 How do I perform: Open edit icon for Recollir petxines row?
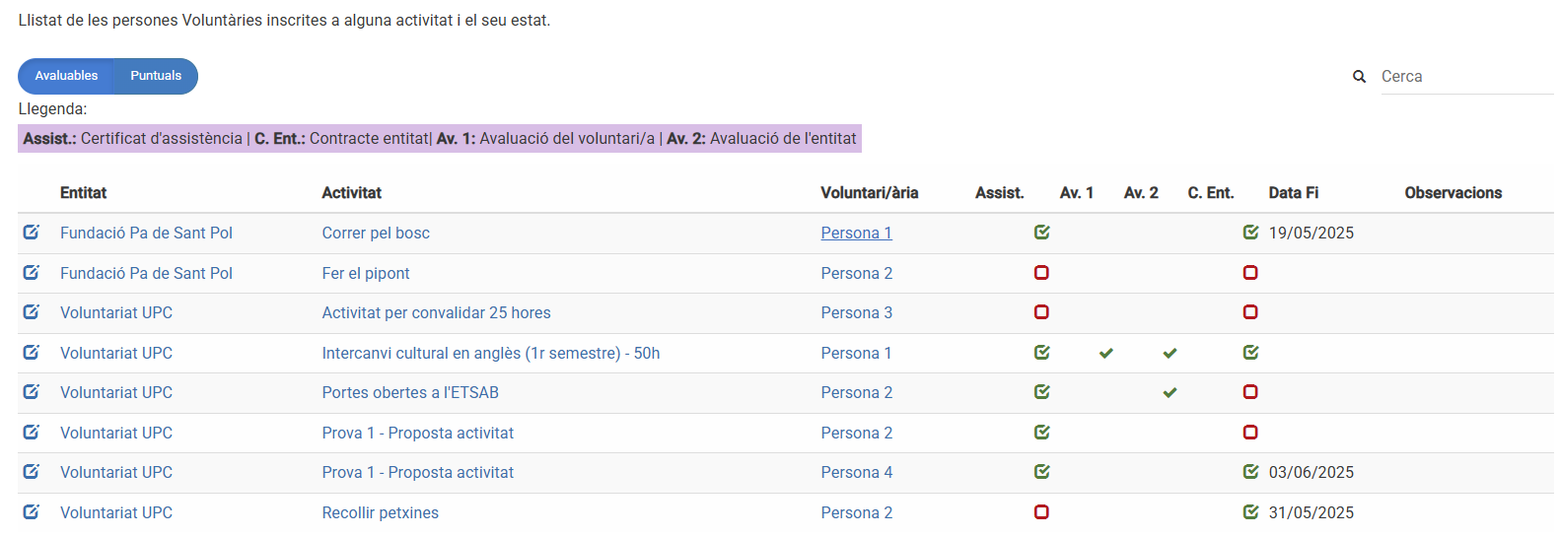pyautogui.click(x=32, y=511)
